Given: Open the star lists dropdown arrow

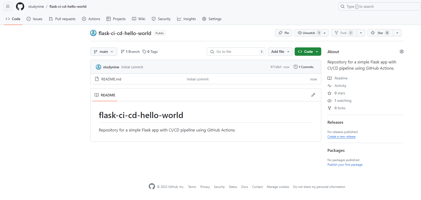Looking at the screenshot, I should click(x=397, y=33).
